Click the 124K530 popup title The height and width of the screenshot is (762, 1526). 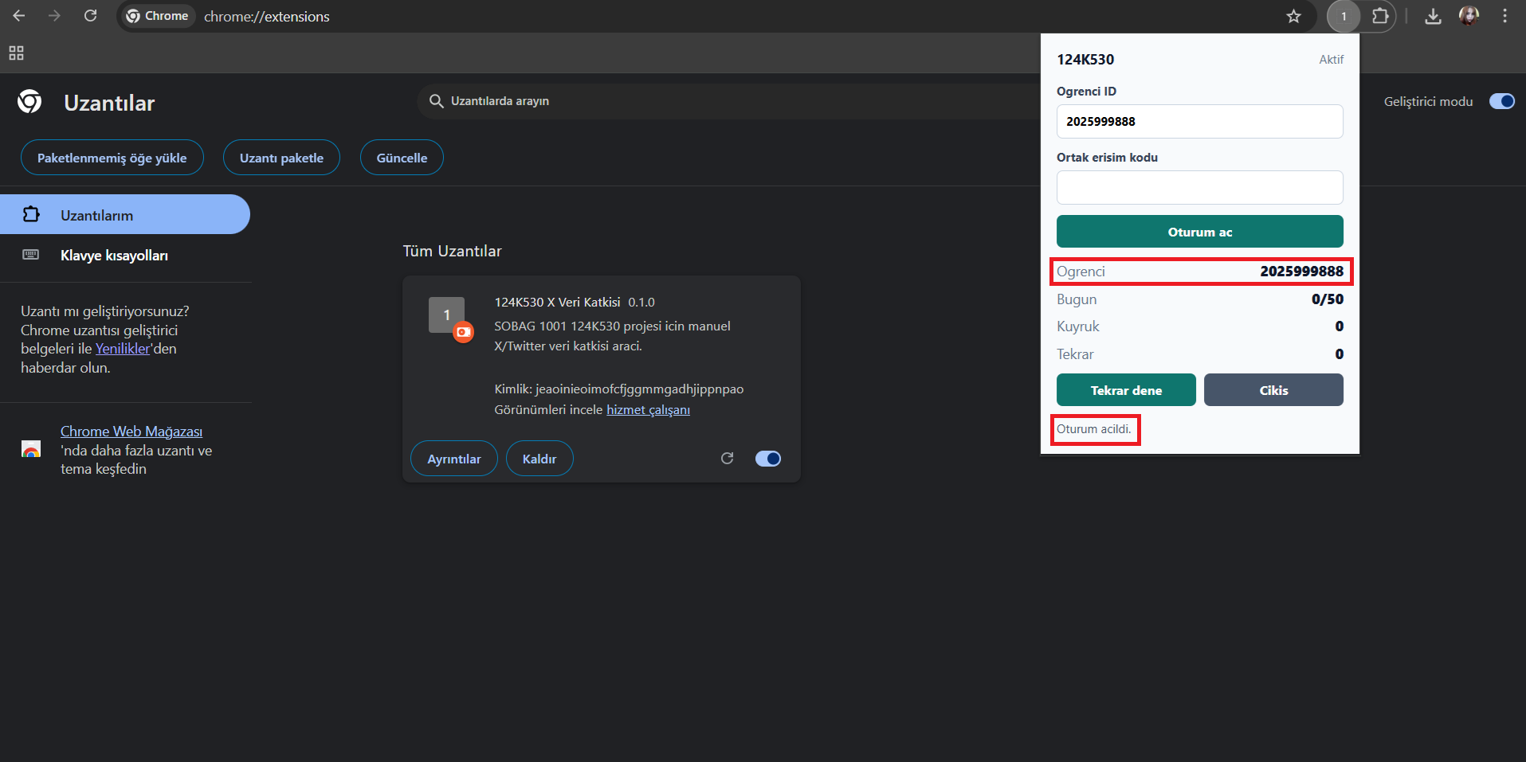[1085, 59]
